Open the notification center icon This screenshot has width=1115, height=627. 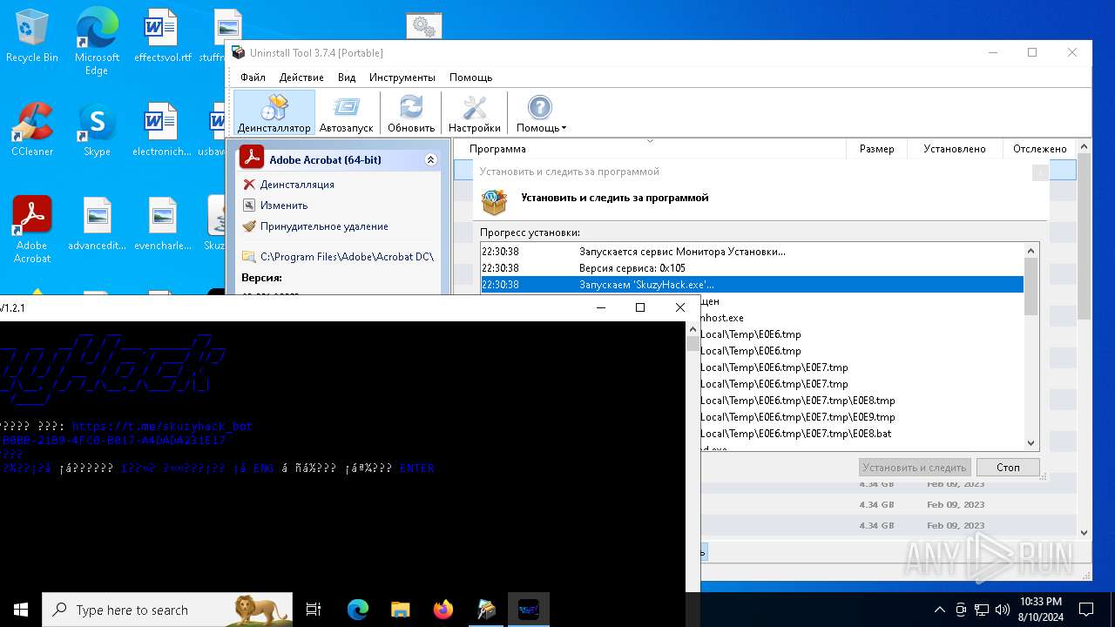[1086, 610]
